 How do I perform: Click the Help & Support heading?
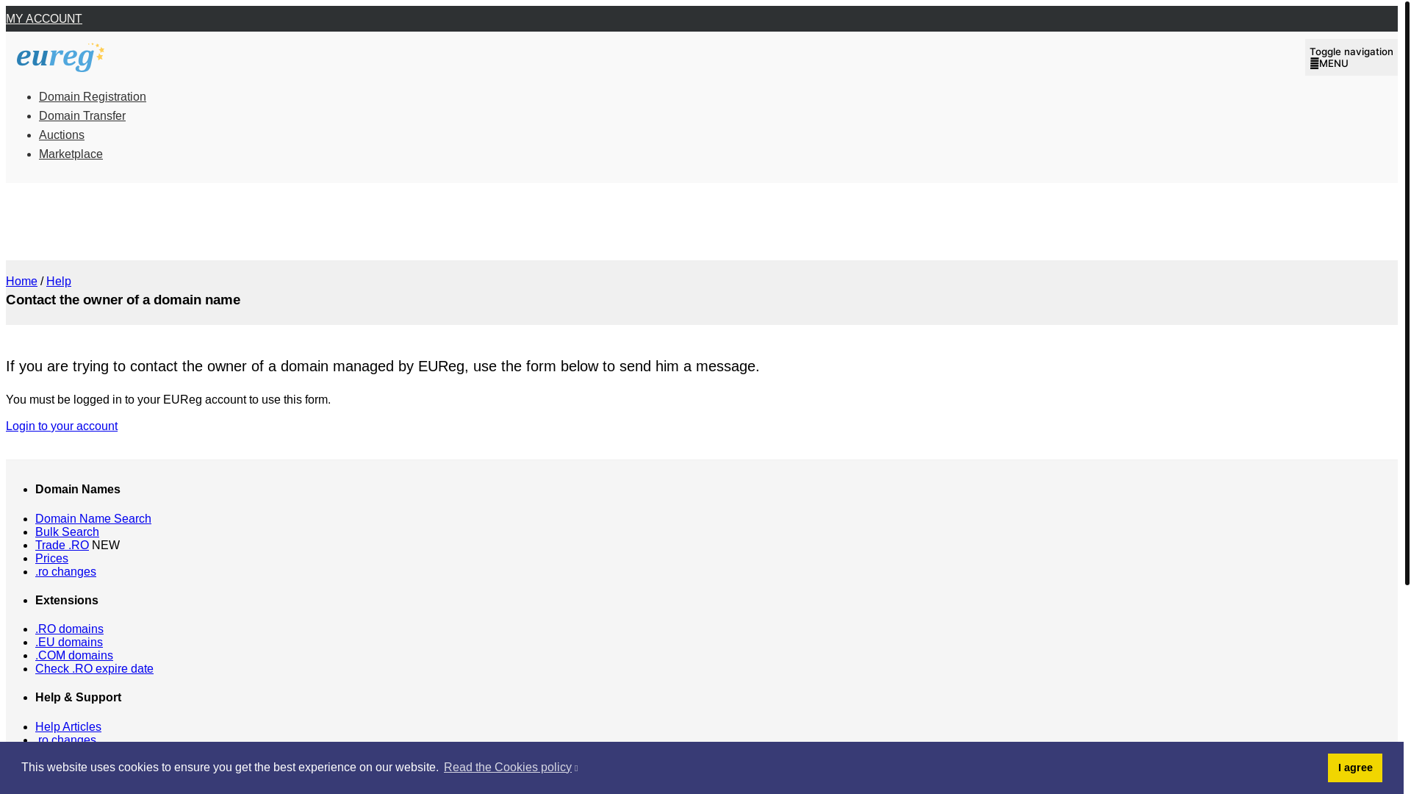point(79,698)
